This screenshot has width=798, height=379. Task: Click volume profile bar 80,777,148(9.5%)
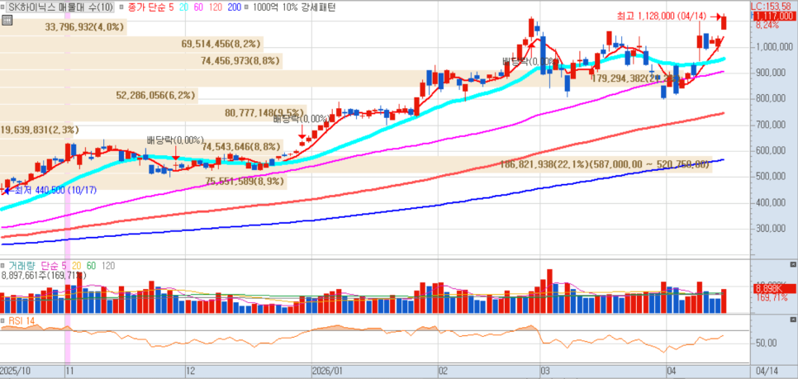coord(153,112)
